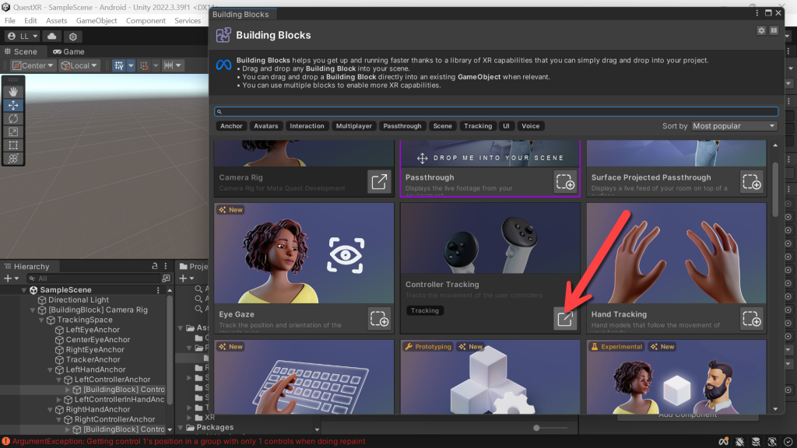Select the combined Transform tool

pos(13,158)
